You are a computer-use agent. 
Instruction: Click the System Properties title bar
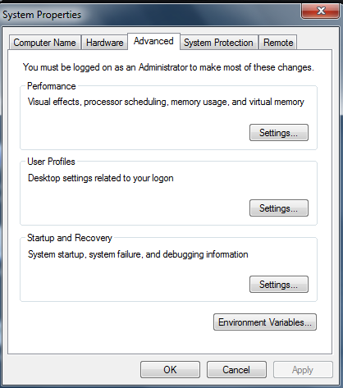[42, 15]
